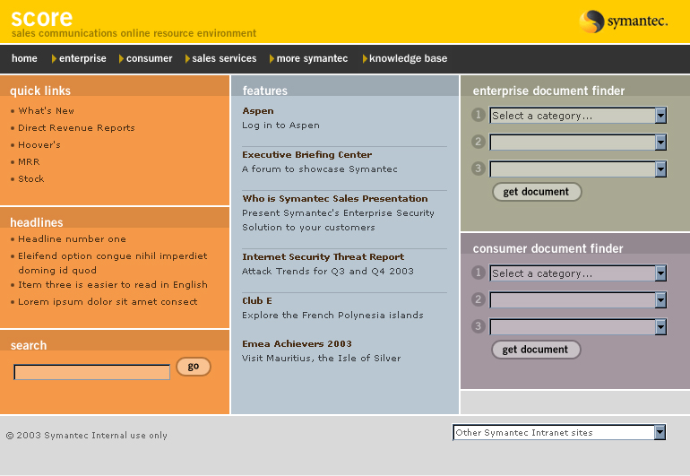This screenshot has height=476, width=690.
Task: Open Emea Achievers 2003 feature
Action: pyautogui.click(x=297, y=344)
